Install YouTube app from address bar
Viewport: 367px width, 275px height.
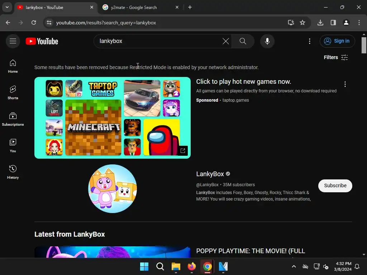click(x=291, y=23)
